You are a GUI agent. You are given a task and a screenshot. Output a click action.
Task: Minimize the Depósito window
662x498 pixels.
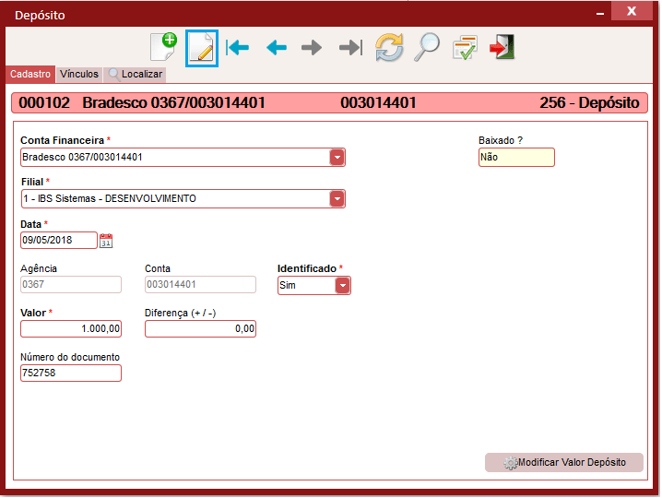point(600,13)
